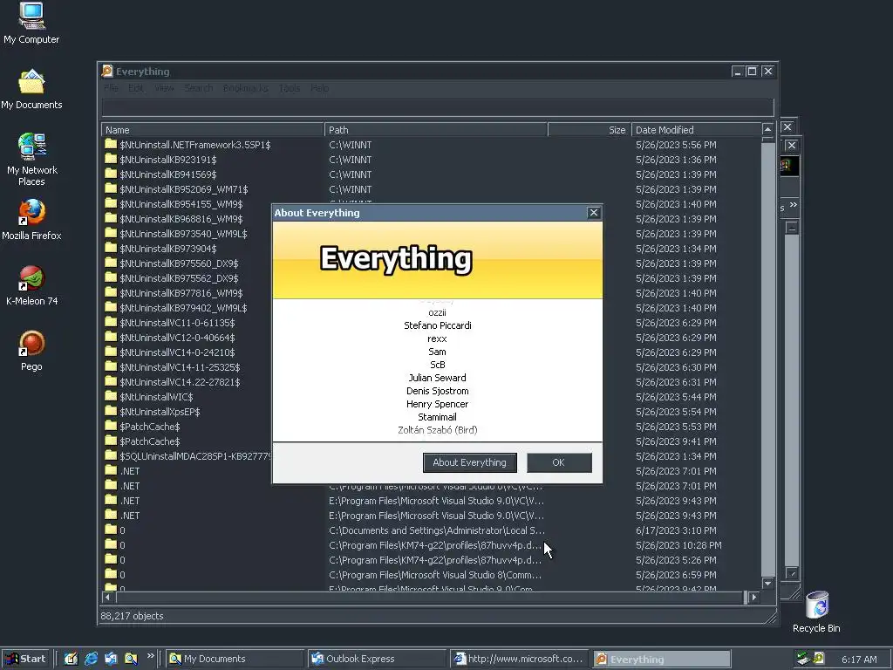Click the 6/17/2023 3:10 PM date cell
Screen dimensions: 893x670
coord(676,530)
